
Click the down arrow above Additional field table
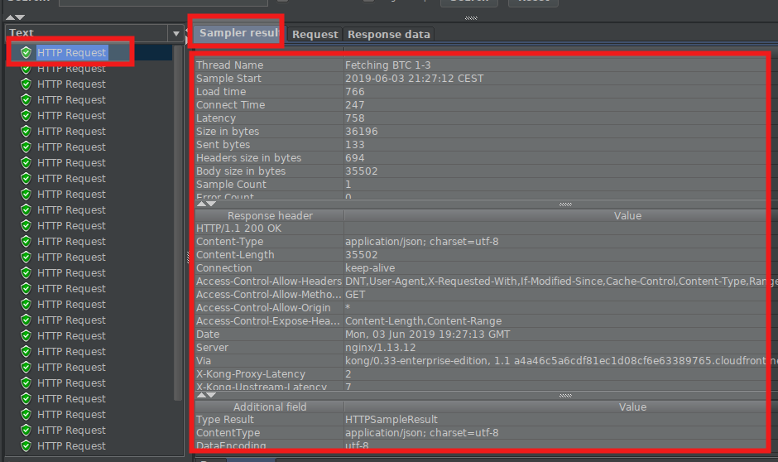click(x=211, y=396)
